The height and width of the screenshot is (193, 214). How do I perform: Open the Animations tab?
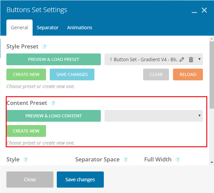point(80,28)
